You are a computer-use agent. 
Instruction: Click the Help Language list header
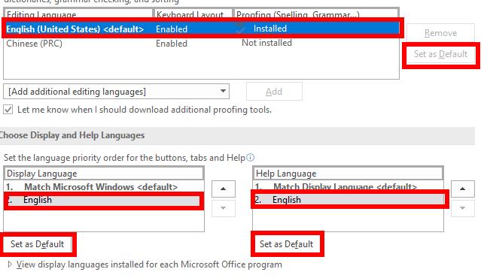[348, 174]
